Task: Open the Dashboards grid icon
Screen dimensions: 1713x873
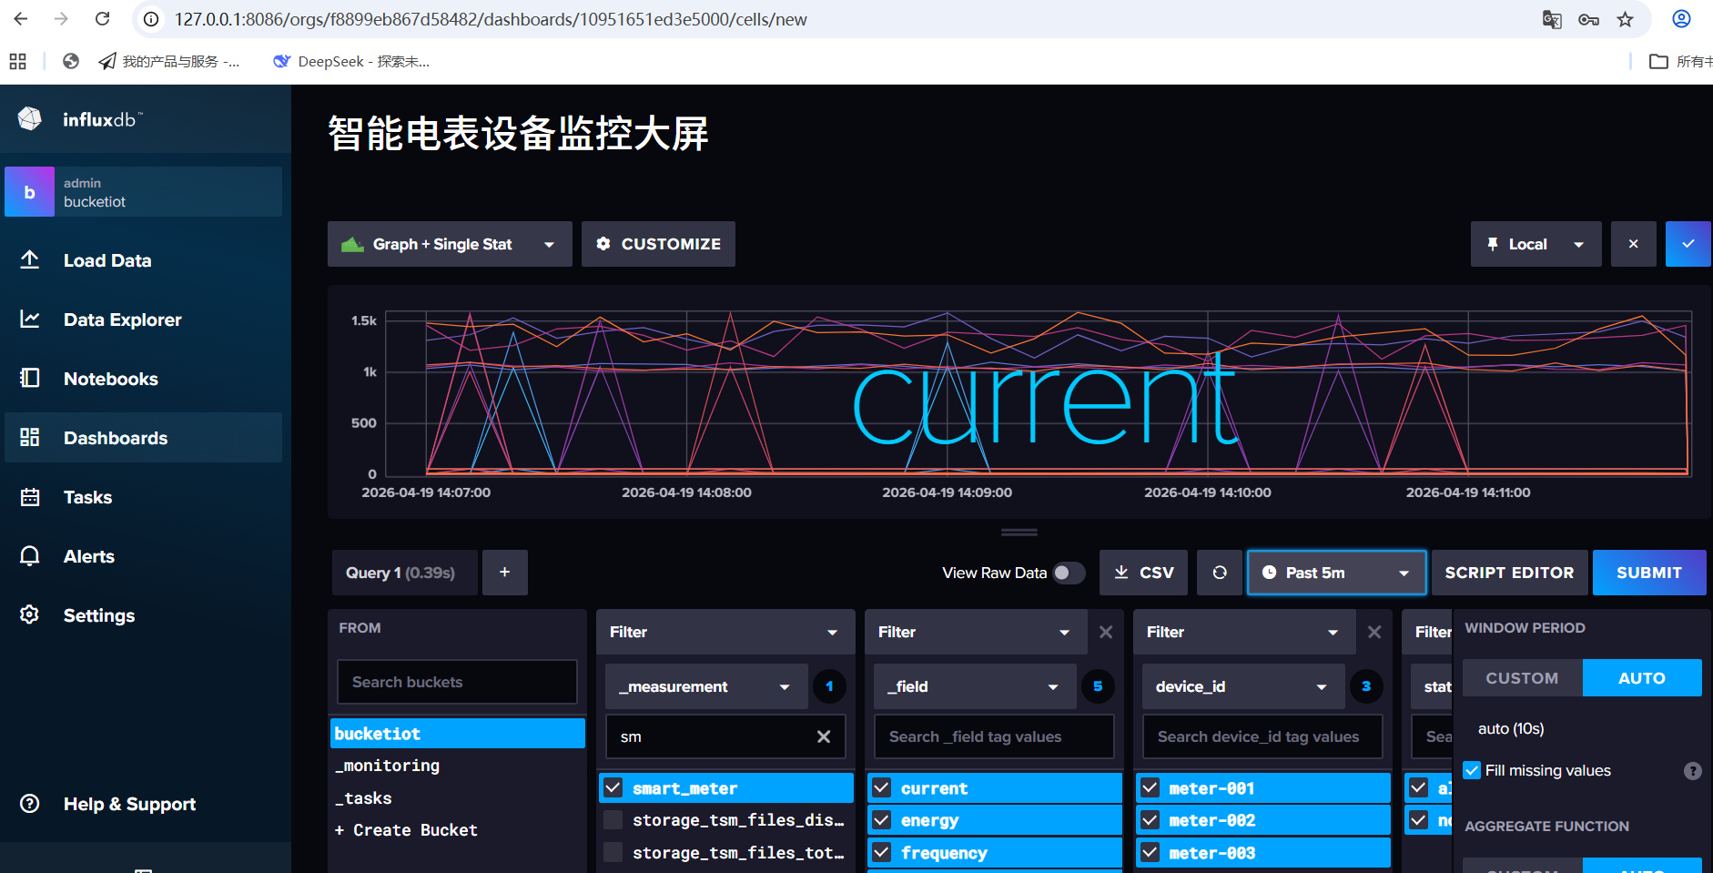Action: click(30, 437)
